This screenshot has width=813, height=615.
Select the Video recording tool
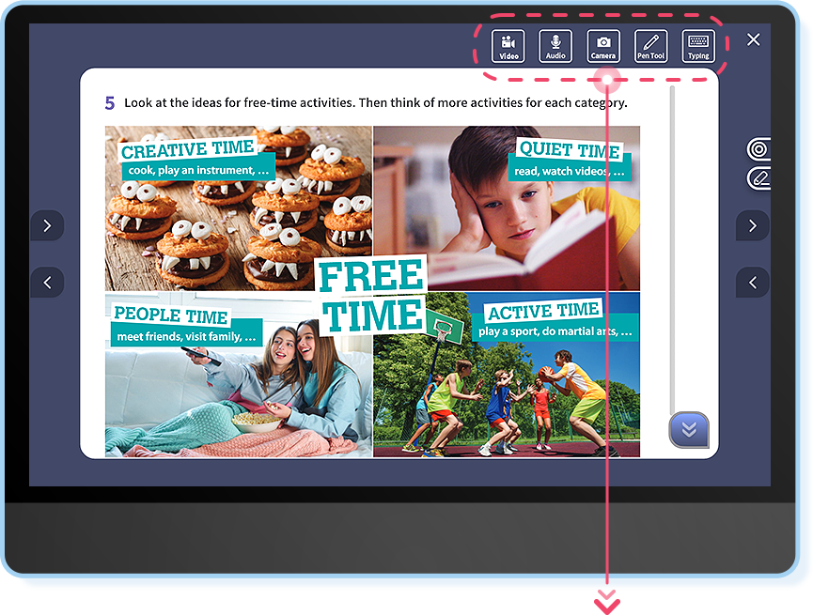point(508,45)
